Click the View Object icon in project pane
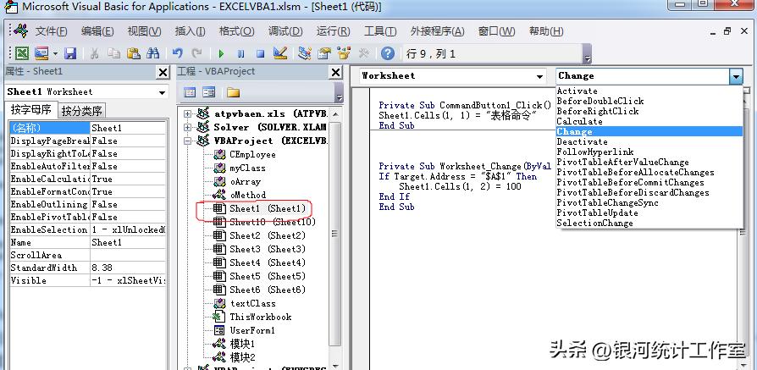The width and height of the screenshot is (757, 370). (x=208, y=92)
